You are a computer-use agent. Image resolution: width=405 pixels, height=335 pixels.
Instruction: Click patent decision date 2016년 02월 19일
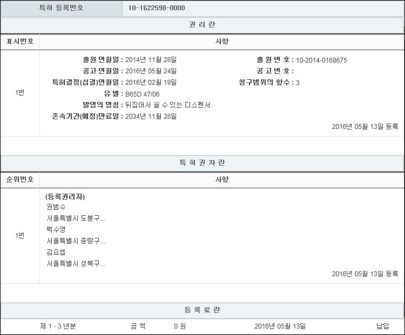[x=151, y=83]
